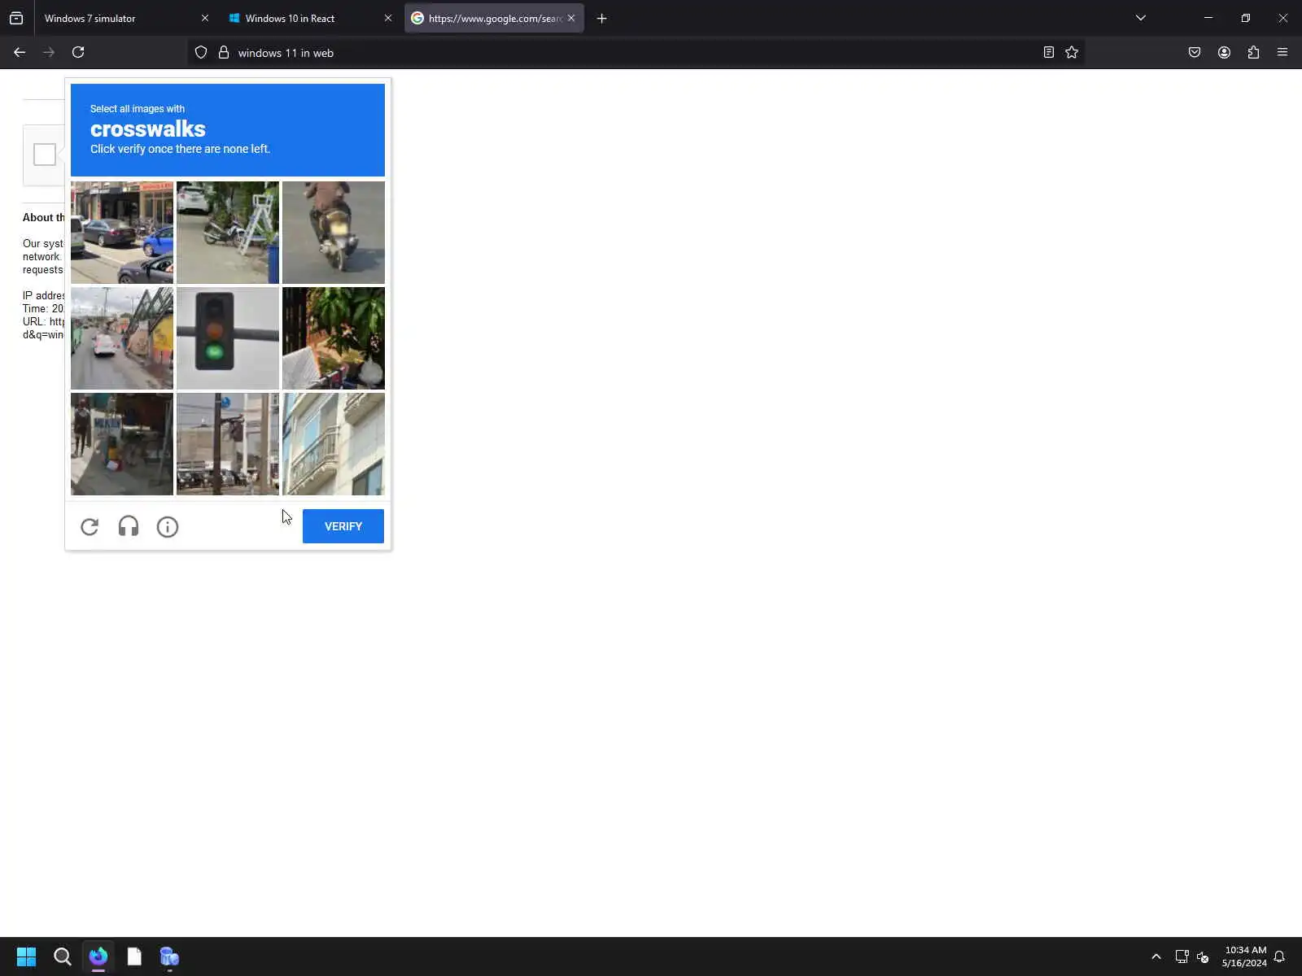1302x976 pixels.
Task: Open the notification center bell
Action: click(x=1279, y=956)
